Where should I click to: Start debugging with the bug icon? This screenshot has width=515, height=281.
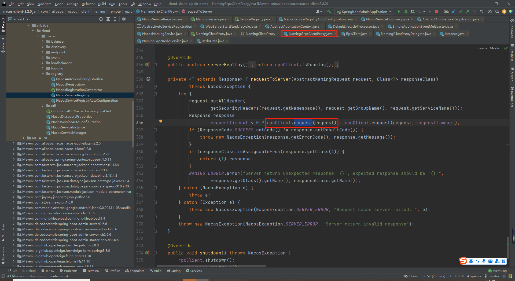[406, 12]
